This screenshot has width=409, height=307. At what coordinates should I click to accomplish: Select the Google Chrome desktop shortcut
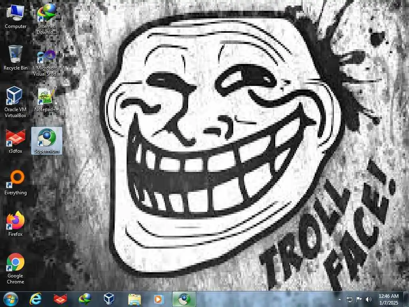(16, 269)
